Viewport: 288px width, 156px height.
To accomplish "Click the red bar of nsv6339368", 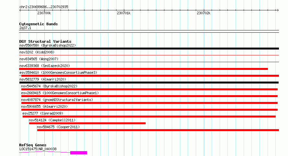I will click(143, 69).
